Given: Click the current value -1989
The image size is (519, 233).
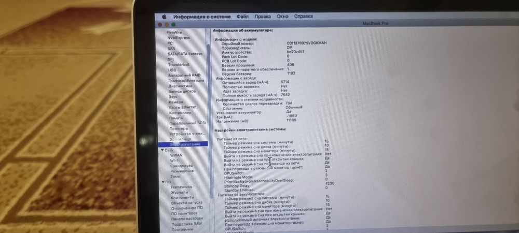Looking at the screenshot, I should point(292,116).
